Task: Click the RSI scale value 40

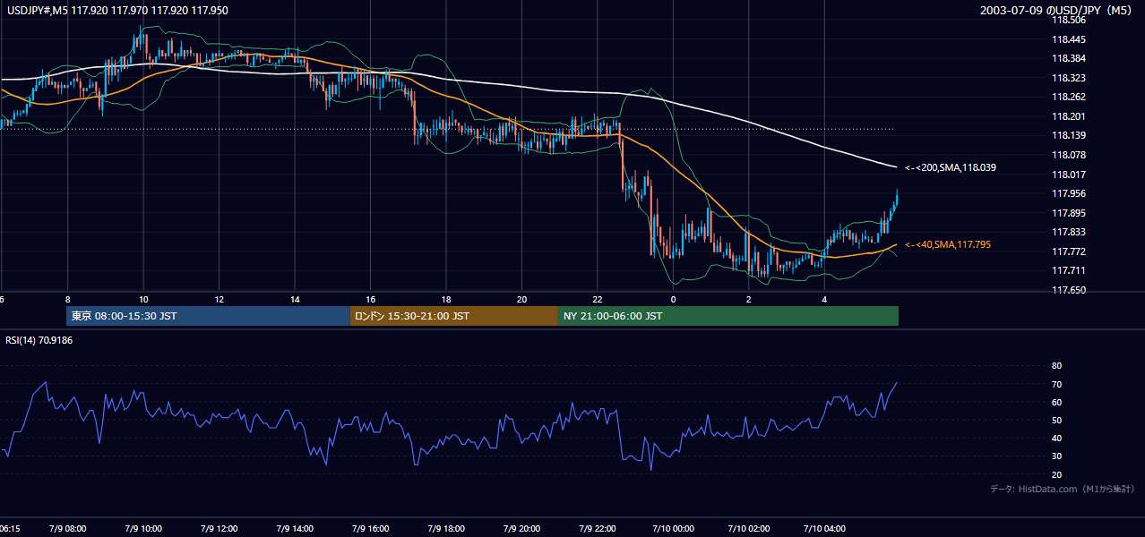Action: point(1056,439)
